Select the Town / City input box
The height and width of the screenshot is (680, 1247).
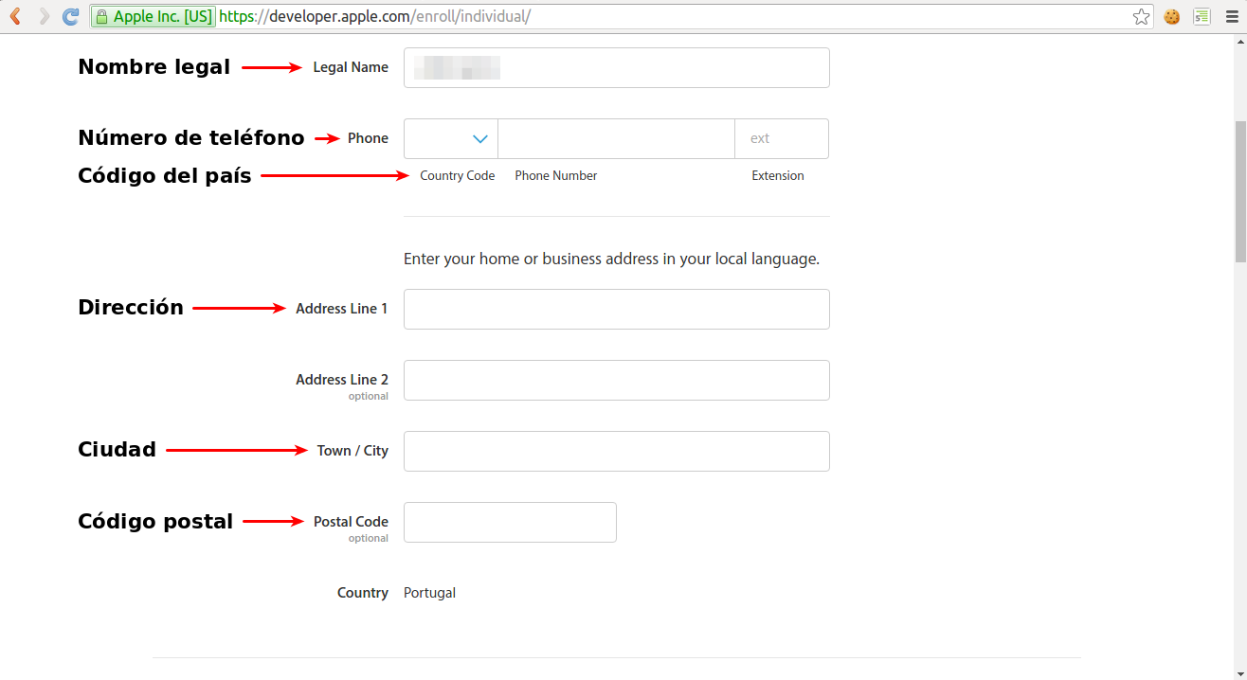pos(616,451)
